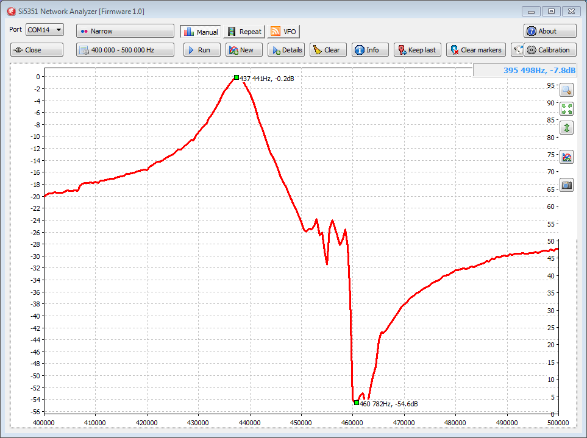Select Manual sweep mode
The height and width of the screenshot is (438, 587).
201,32
